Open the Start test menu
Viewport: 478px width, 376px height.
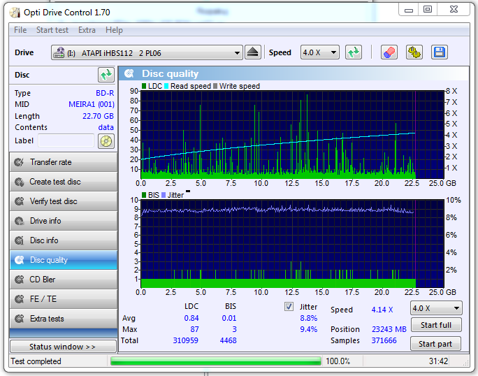[x=52, y=30]
